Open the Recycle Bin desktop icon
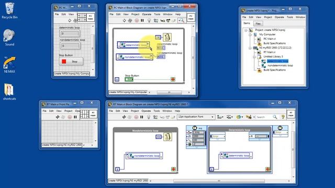Screen dimensions: 335x188 (x=9, y=10)
